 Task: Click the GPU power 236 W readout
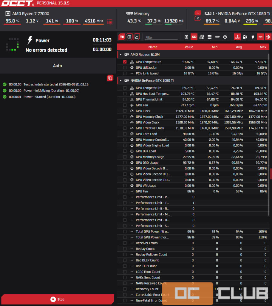click(252, 21)
